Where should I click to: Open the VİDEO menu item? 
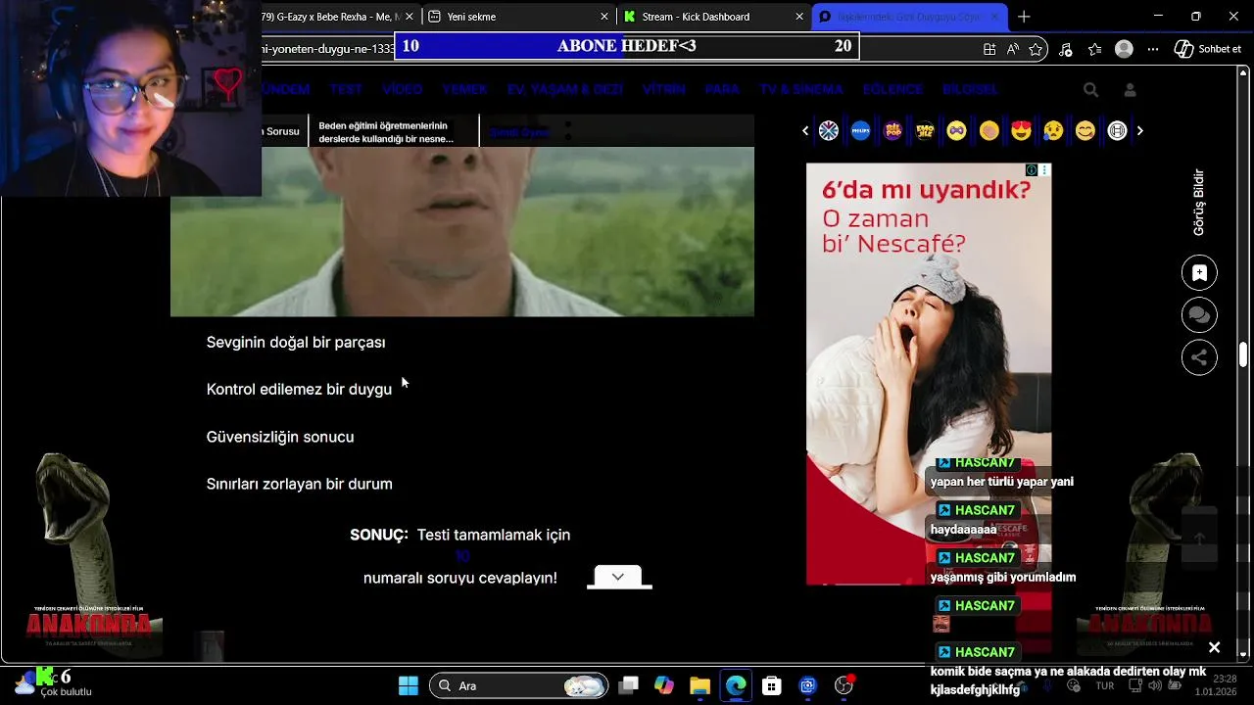[402, 89]
